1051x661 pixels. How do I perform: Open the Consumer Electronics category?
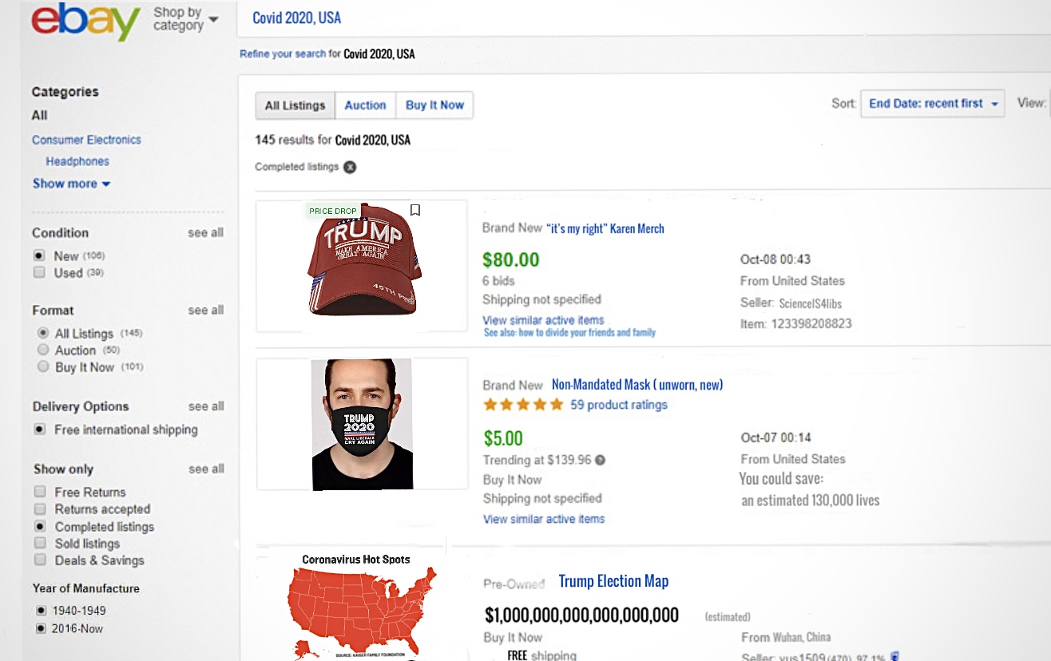[86, 140]
